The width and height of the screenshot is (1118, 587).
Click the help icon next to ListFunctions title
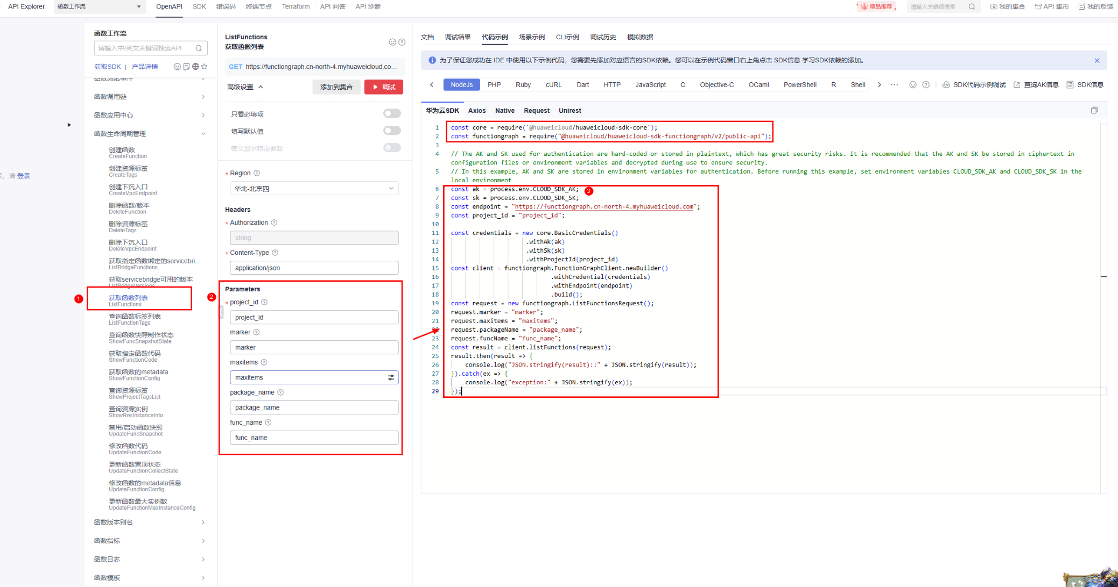click(x=402, y=42)
